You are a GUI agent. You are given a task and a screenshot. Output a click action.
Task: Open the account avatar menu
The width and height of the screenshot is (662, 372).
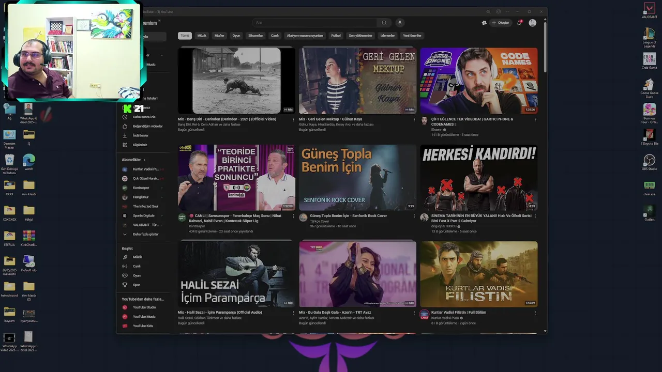click(x=533, y=23)
